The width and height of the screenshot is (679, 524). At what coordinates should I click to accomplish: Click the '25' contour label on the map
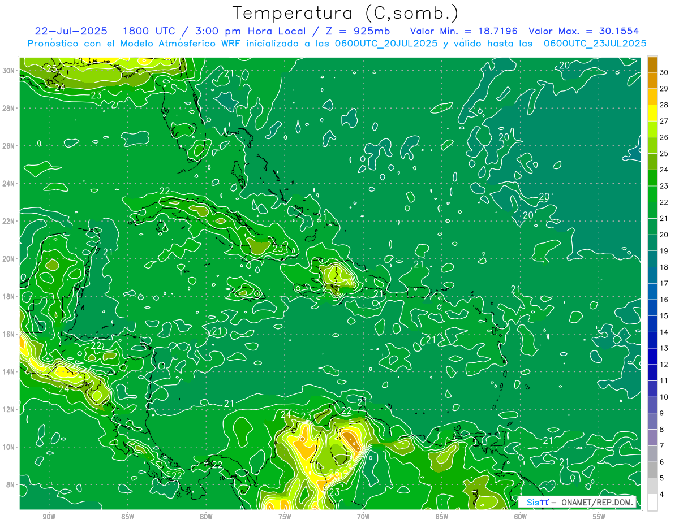[x=51, y=68]
